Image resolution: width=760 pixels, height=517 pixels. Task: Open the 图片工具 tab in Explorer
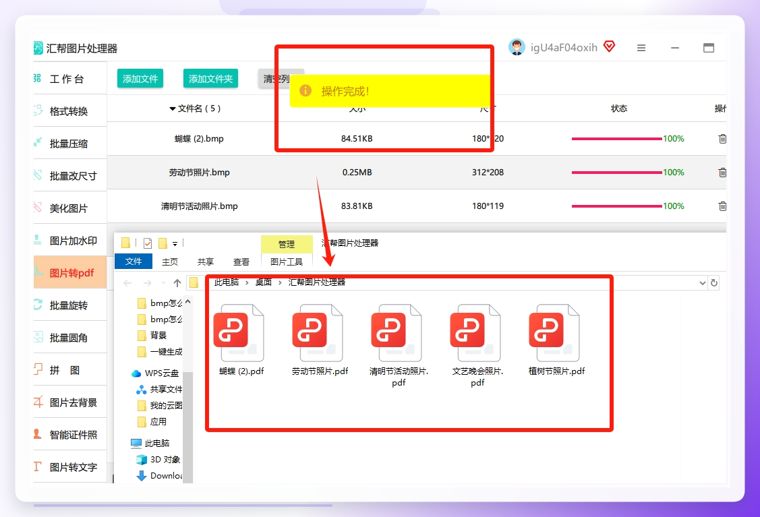(x=287, y=262)
